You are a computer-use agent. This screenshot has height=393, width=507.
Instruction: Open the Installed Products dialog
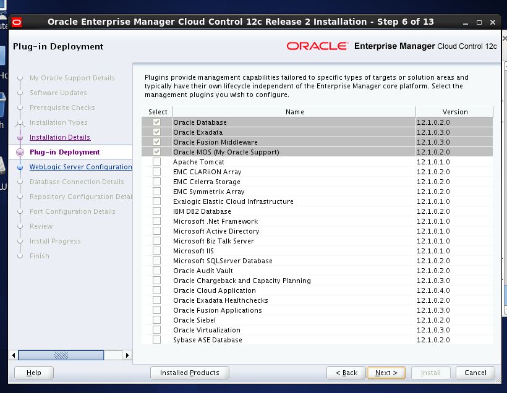click(x=189, y=373)
